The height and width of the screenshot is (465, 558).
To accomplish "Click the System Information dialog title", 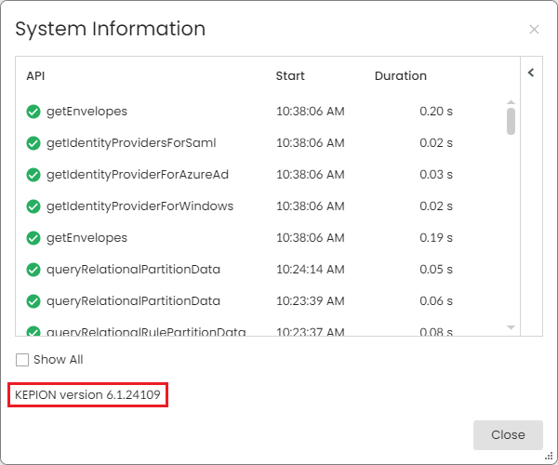I will pos(111,29).
